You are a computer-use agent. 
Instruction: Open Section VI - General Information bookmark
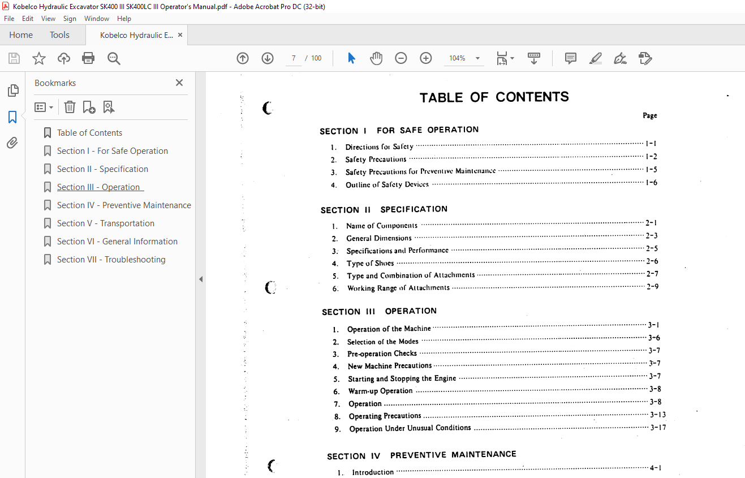(117, 242)
